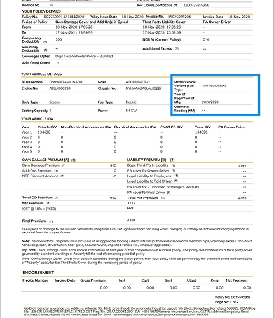Screen dimensions: 274x318
Task: Click the 'ENDORSEMENT' heading
Action: pyautogui.click(x=38, y=273)
